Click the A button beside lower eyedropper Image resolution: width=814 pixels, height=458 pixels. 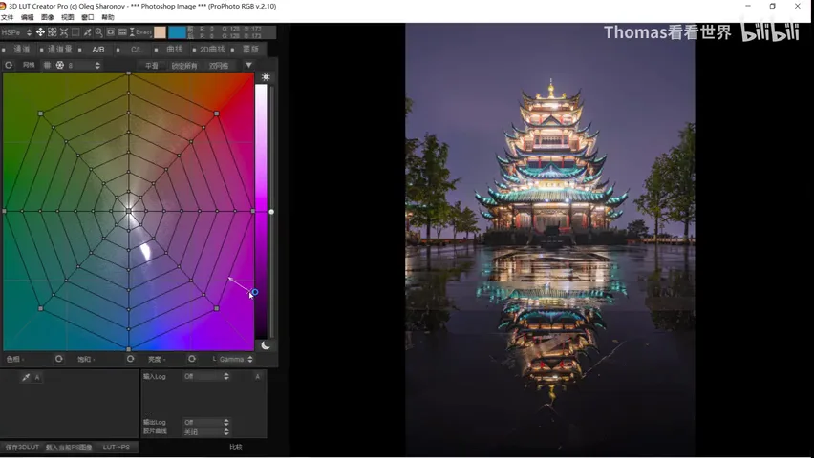click(37, 378)
